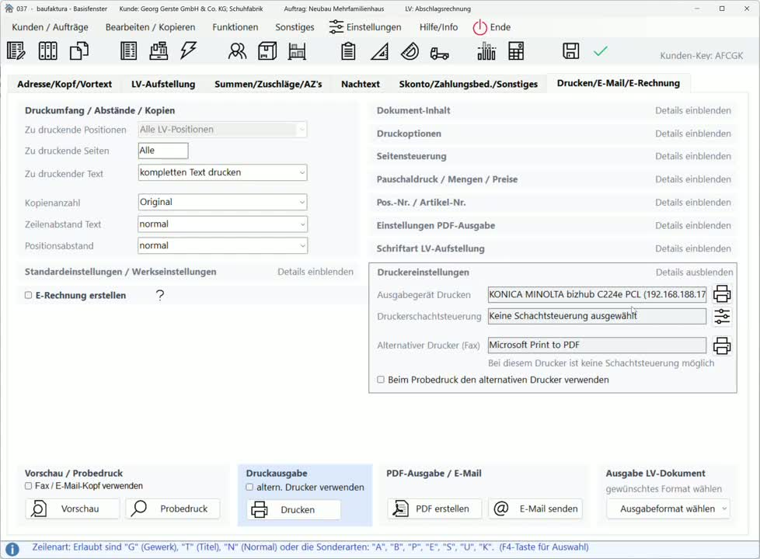Enable the E-Rechnung erstellen checkbox
This screenshot has height=559, width=760.
click(x=28, y=295)
